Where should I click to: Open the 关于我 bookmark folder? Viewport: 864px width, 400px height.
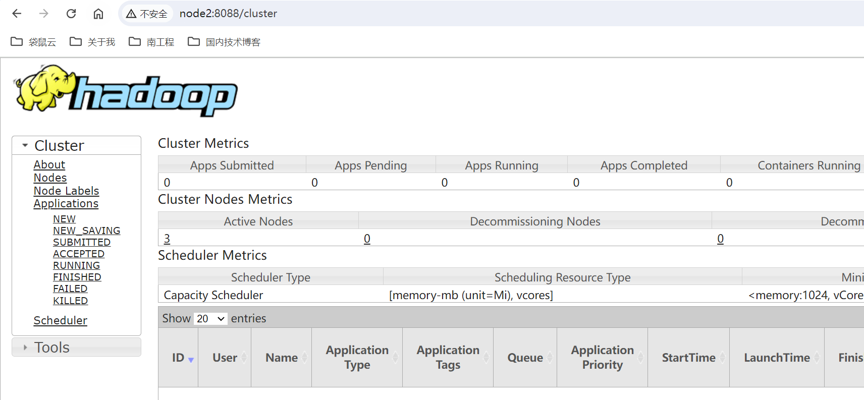coord(92,42)
